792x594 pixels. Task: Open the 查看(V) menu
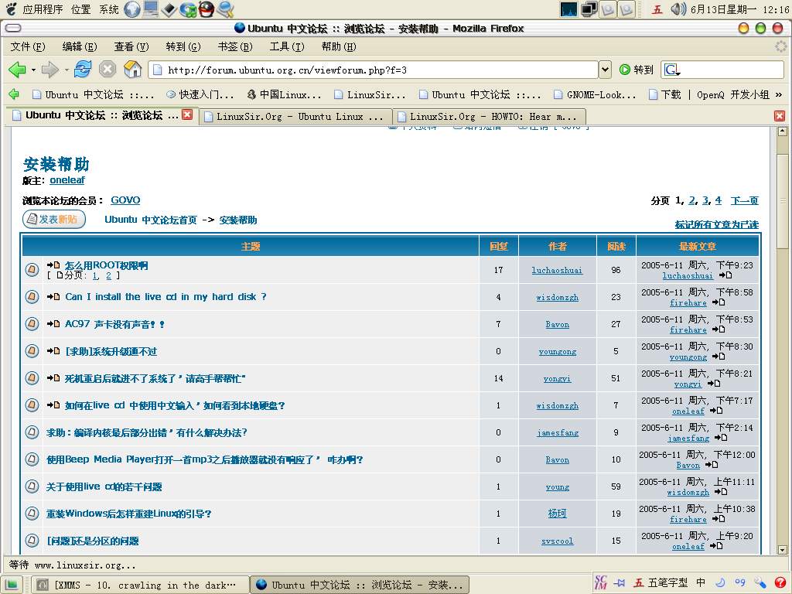point(131,46)
